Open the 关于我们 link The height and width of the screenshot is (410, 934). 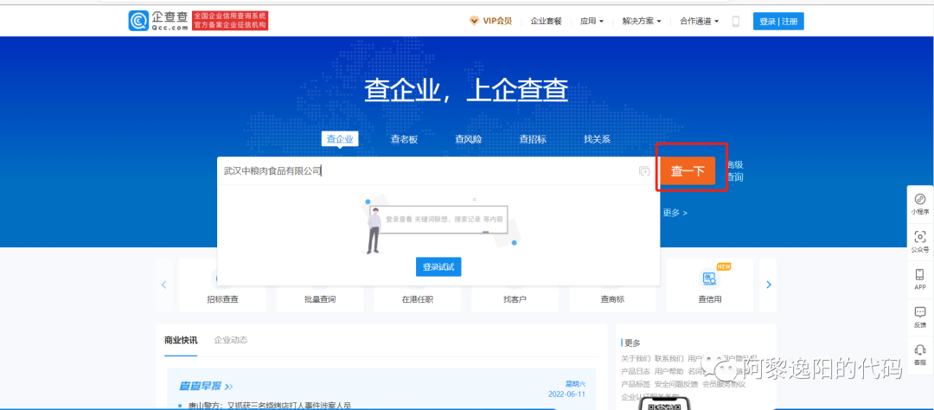tap(636, 359)
